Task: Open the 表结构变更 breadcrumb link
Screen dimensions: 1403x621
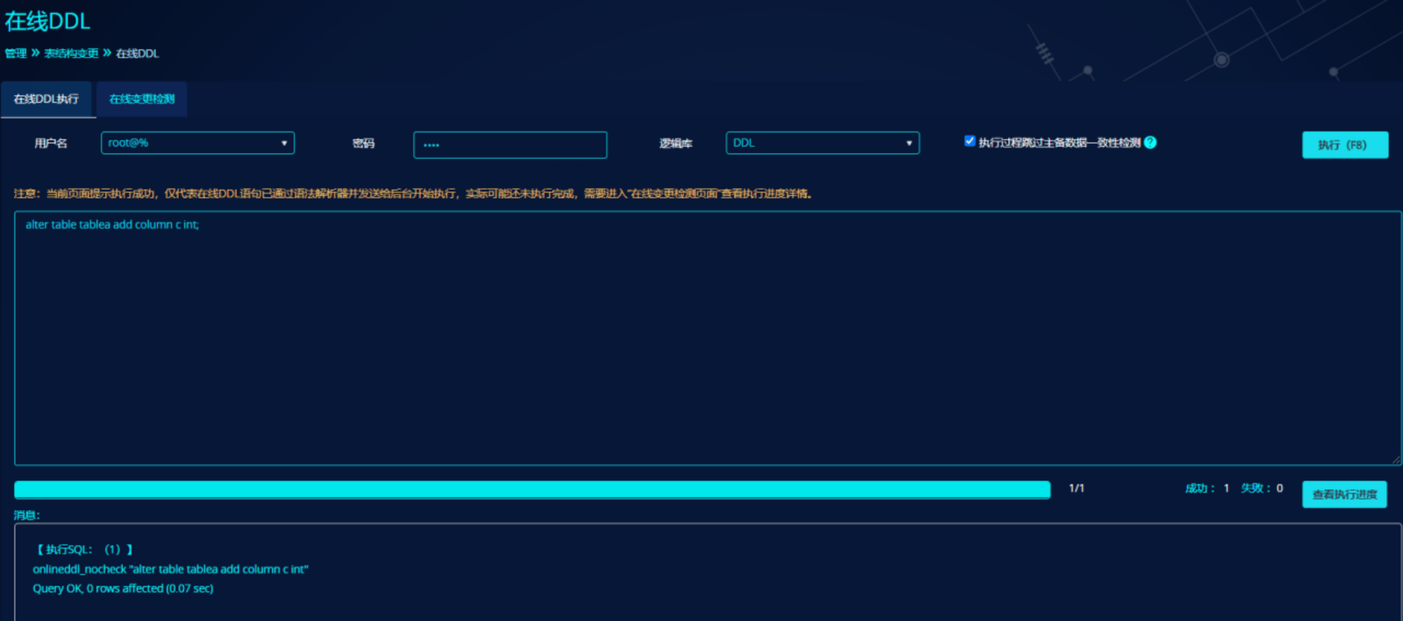Action: coord(71,53)
